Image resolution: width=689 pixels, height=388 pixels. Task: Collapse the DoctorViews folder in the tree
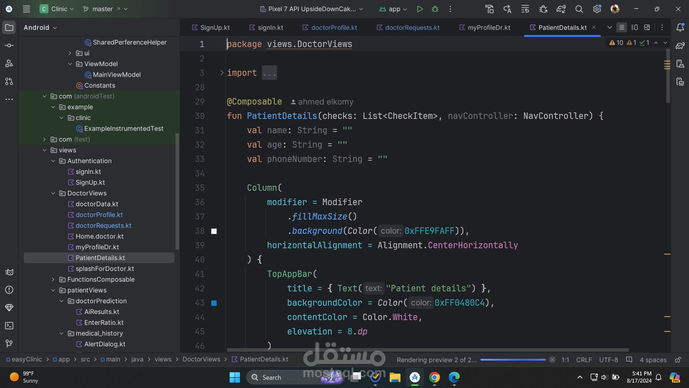[53, 193]
